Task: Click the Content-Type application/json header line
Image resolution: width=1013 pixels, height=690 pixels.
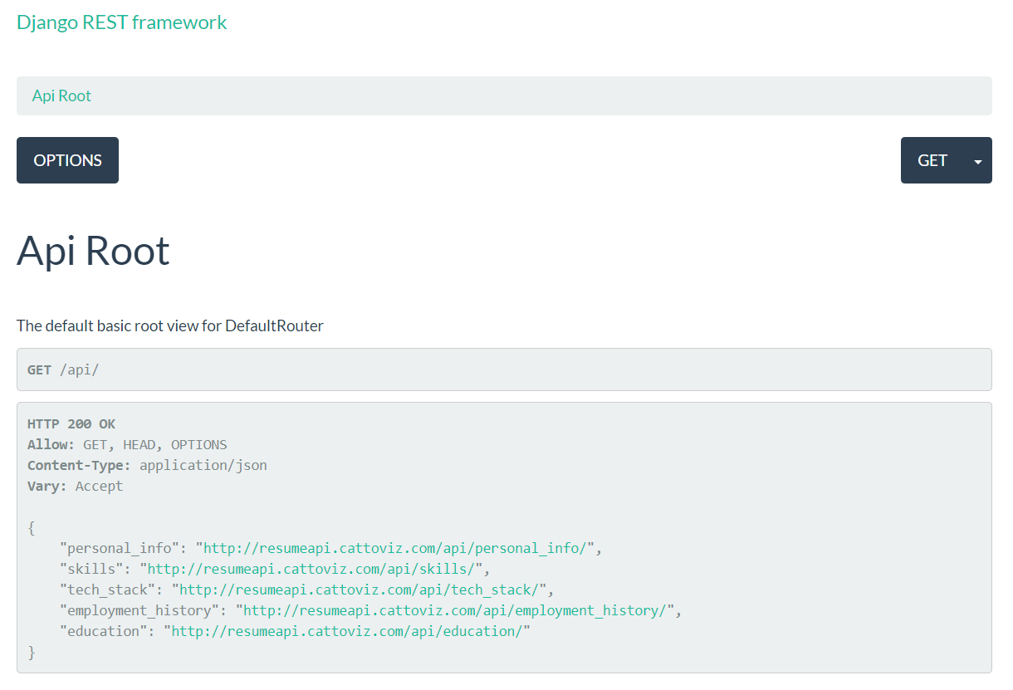Action: pyautogui.click(x=147, y=465)
